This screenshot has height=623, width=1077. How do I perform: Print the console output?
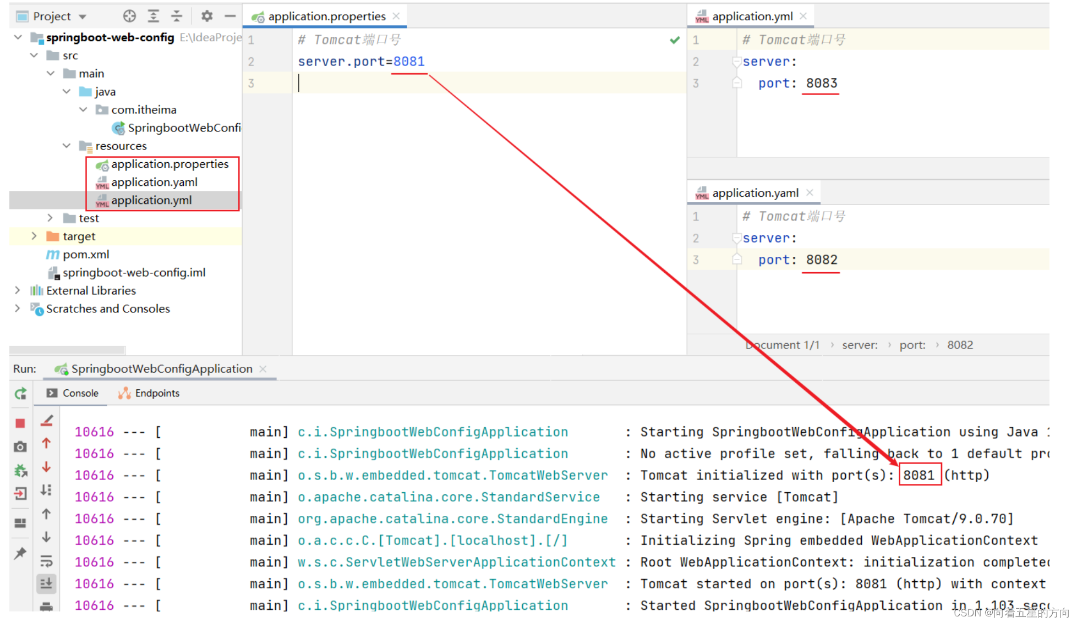(46, 606)
